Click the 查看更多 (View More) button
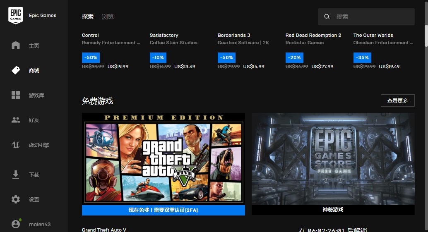 click(397, 100)
